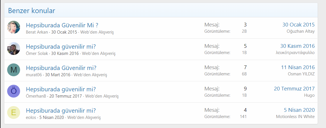Open the latest post dated 20 Temmuz 2017
Viewport: 326px width, 128px height.
pyautogui.click(x=294, y=89)
